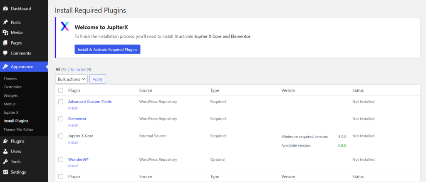The image size is (426, 182).
Task: Click the Media icon in sidebar
Action: [5, 32]
